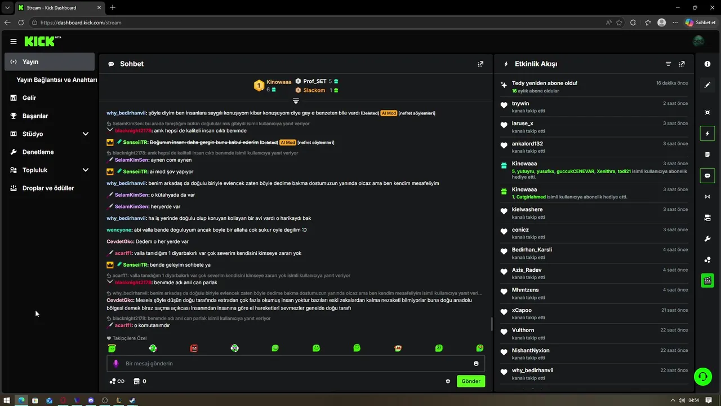721x406 pixels.
Task: Send the message with Gönder button
Action: 471,381
